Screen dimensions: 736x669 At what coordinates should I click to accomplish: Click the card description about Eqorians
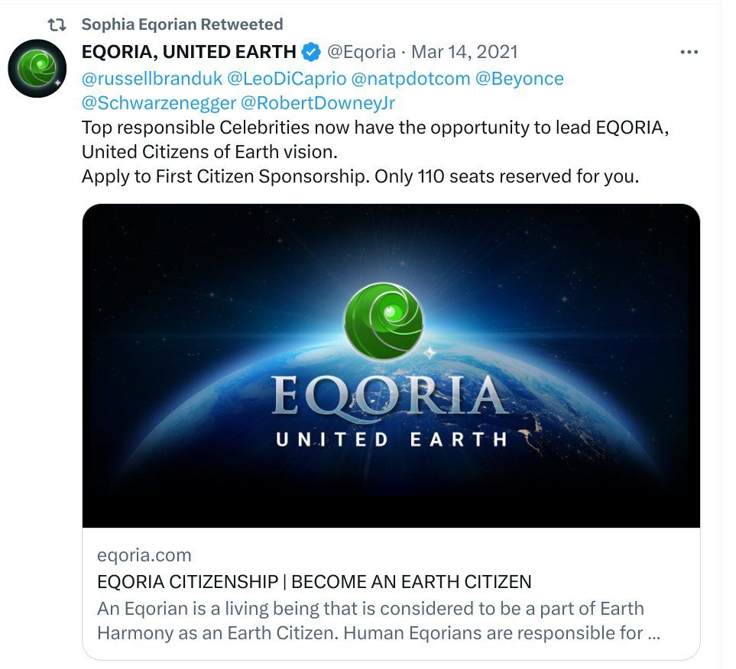click(x=379, y=621)
